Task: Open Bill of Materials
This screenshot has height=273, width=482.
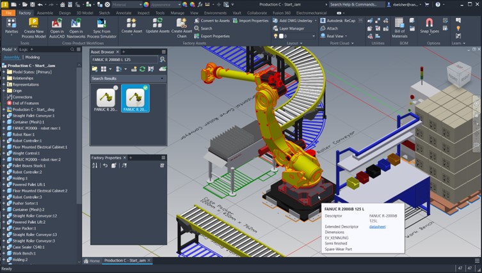Action: tap(399, 28)
